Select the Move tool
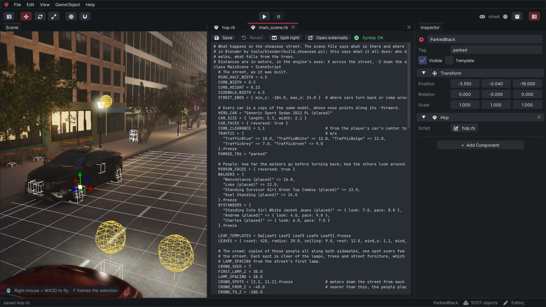 coord(26,16)
